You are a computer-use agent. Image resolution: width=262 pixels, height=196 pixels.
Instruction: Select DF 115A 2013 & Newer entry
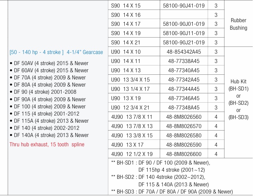pyautogui.click(x=51, y=121)
